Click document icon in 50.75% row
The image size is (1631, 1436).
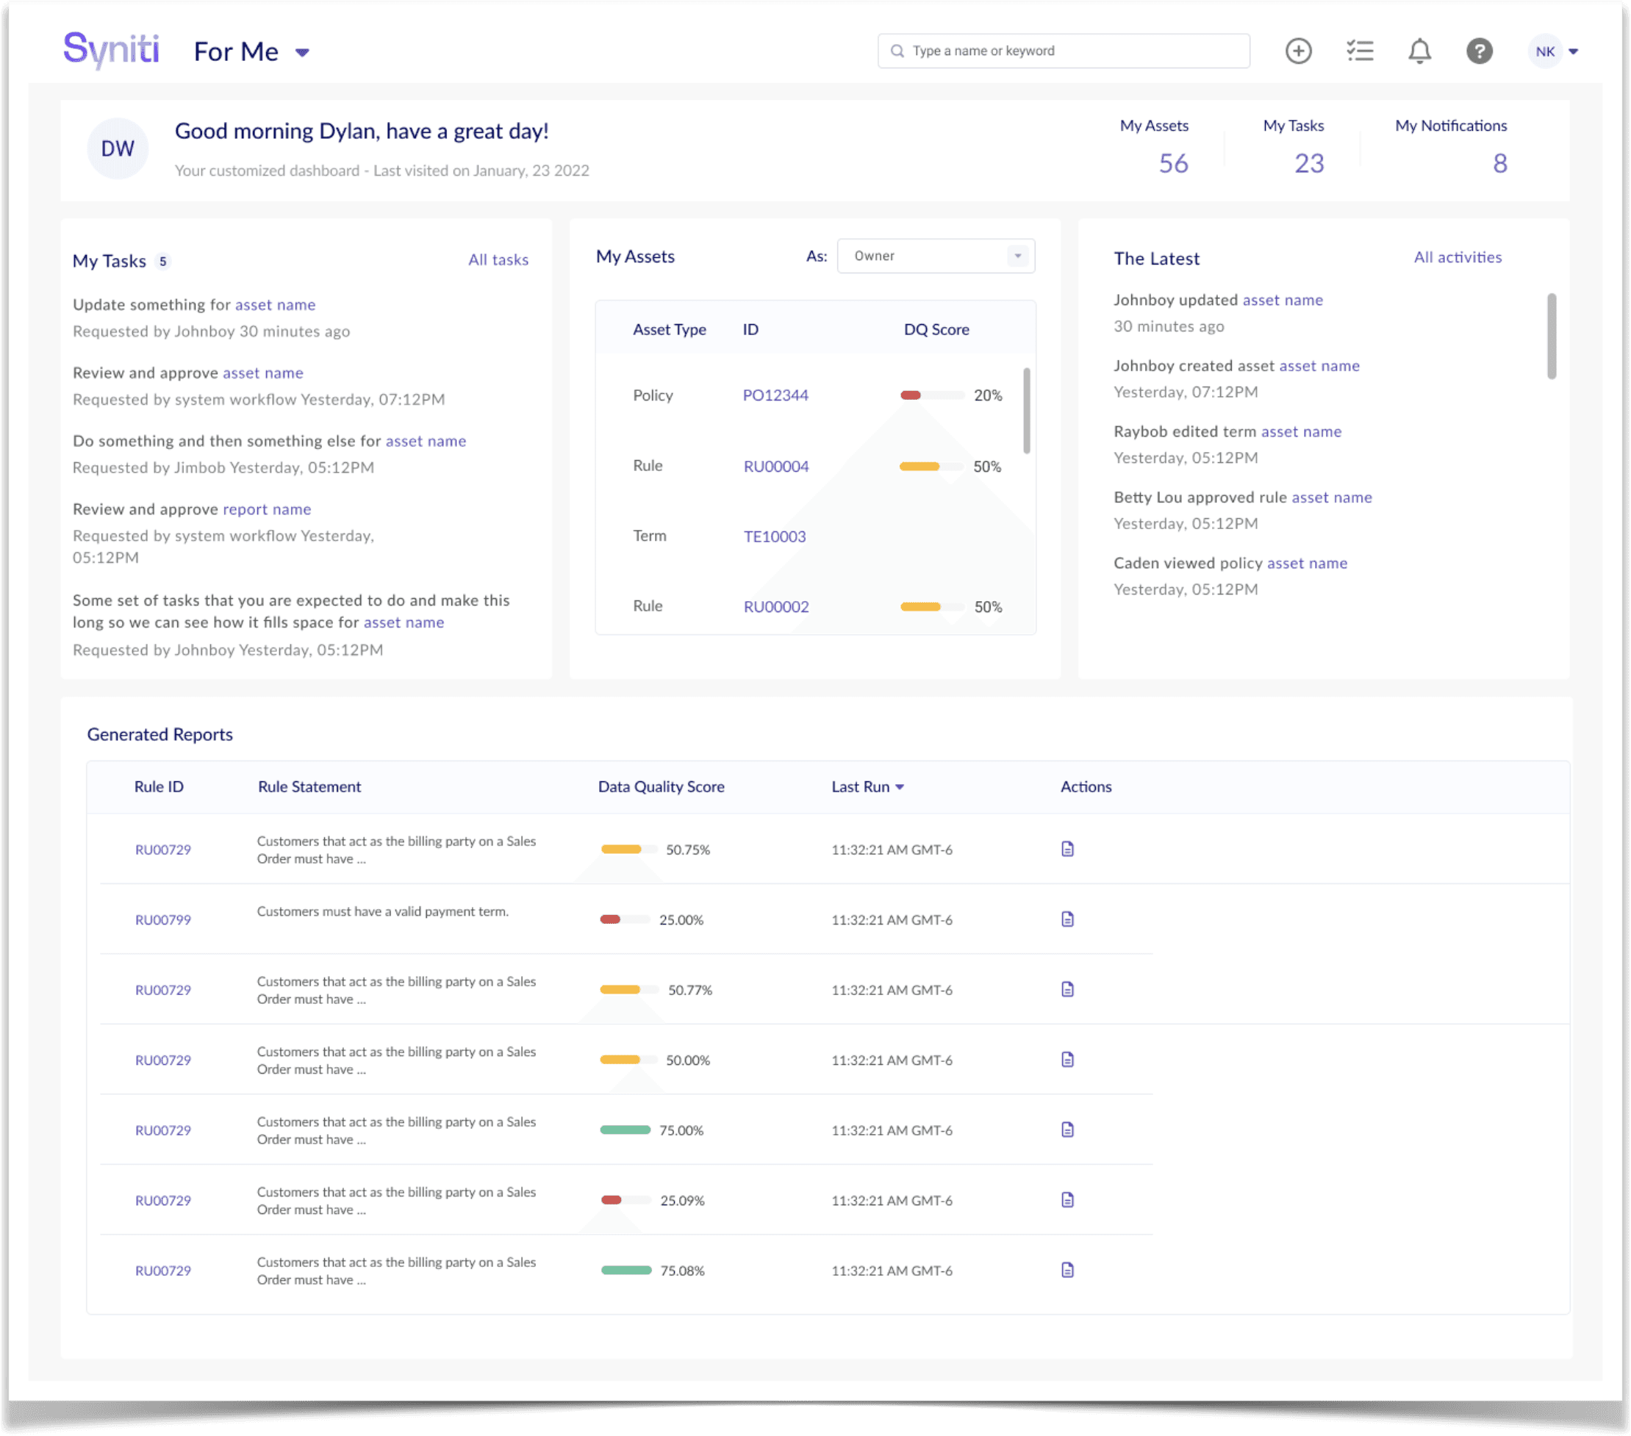point(1068,849)
